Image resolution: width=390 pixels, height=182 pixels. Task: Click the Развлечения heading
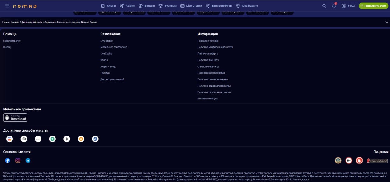point(110,34)
